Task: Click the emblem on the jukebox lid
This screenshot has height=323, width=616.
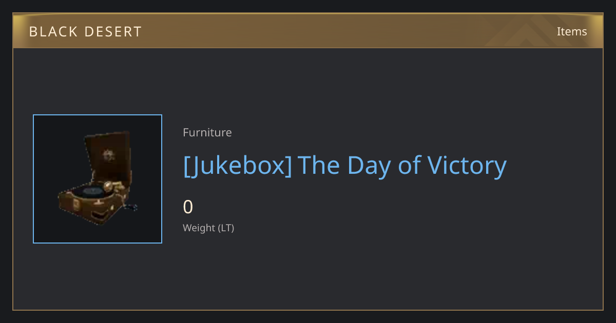Action: 108,154
